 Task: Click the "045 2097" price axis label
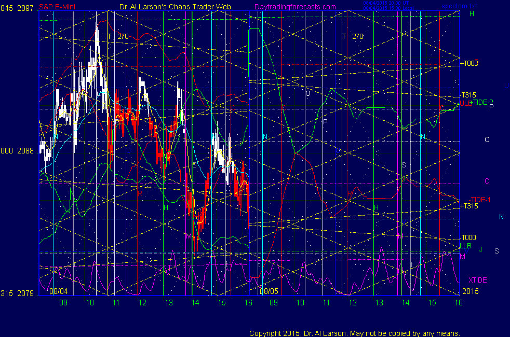17,8
